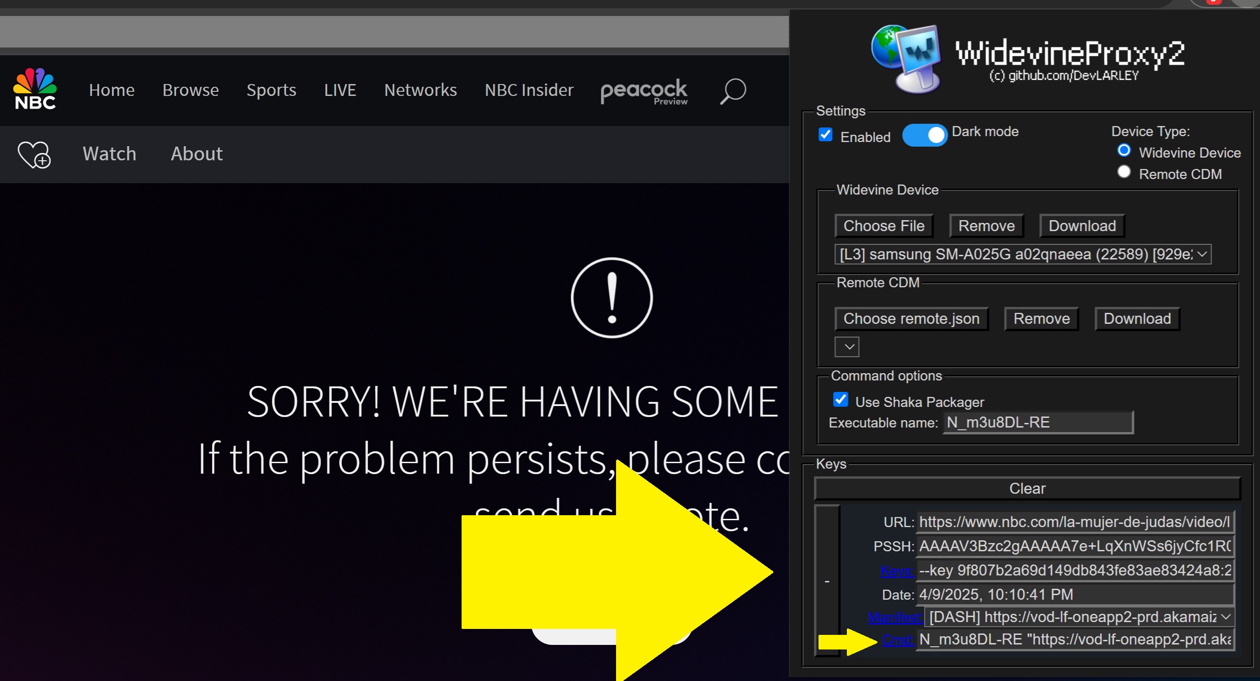This screenshot has width=1260, height=681.
Task: Click the Cmd: link
Action: coord(897,639)
